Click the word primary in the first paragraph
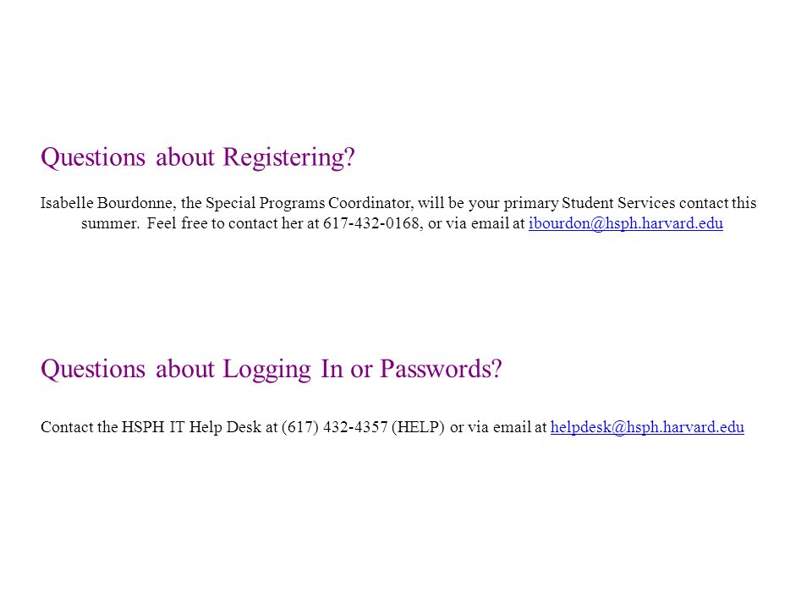 (531, 203)
